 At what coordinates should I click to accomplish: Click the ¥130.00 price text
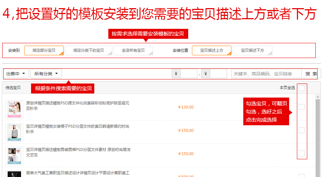click(186, 107)
